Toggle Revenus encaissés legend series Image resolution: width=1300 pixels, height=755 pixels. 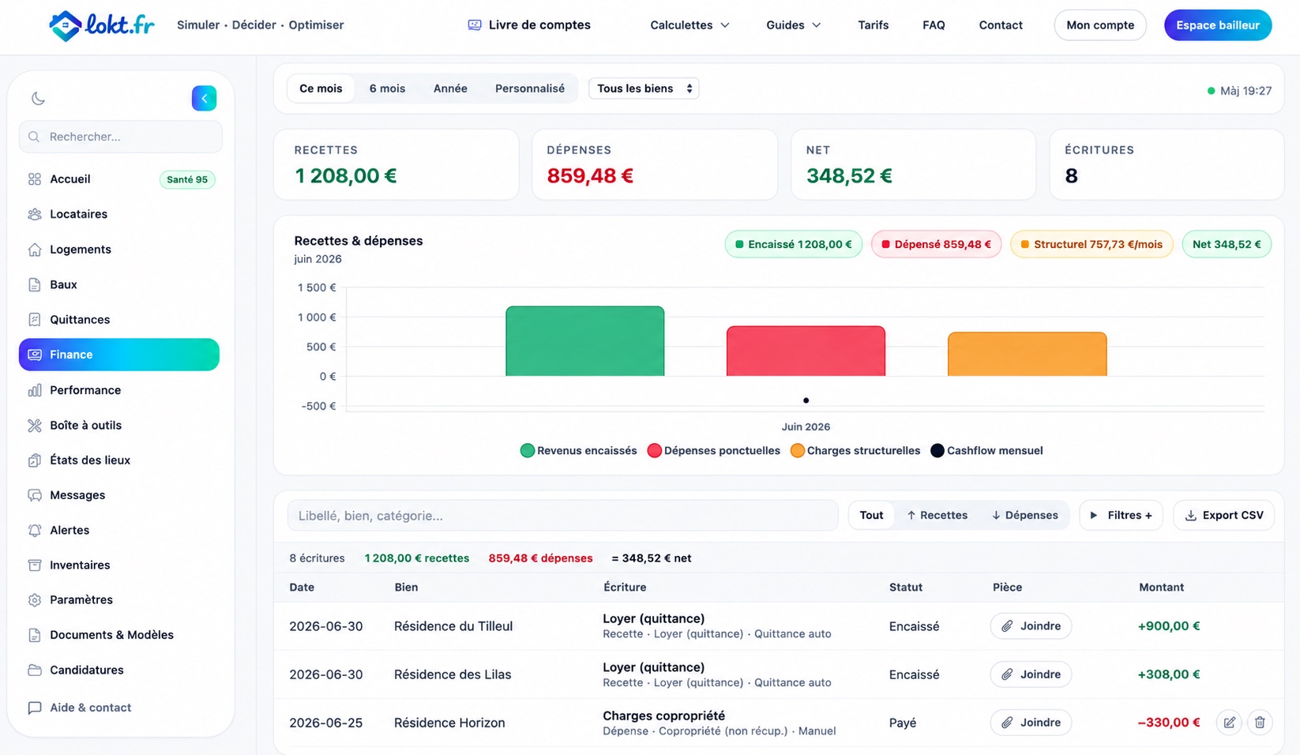(x=578, y=451)
